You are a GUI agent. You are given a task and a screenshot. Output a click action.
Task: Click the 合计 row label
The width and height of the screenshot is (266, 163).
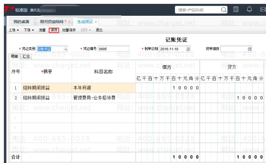coord(15,157)
